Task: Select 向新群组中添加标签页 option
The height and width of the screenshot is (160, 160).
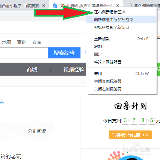Action: tap(121, 19)
